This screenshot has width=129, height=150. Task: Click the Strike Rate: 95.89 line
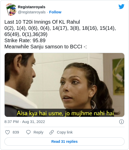coord(25,40)
